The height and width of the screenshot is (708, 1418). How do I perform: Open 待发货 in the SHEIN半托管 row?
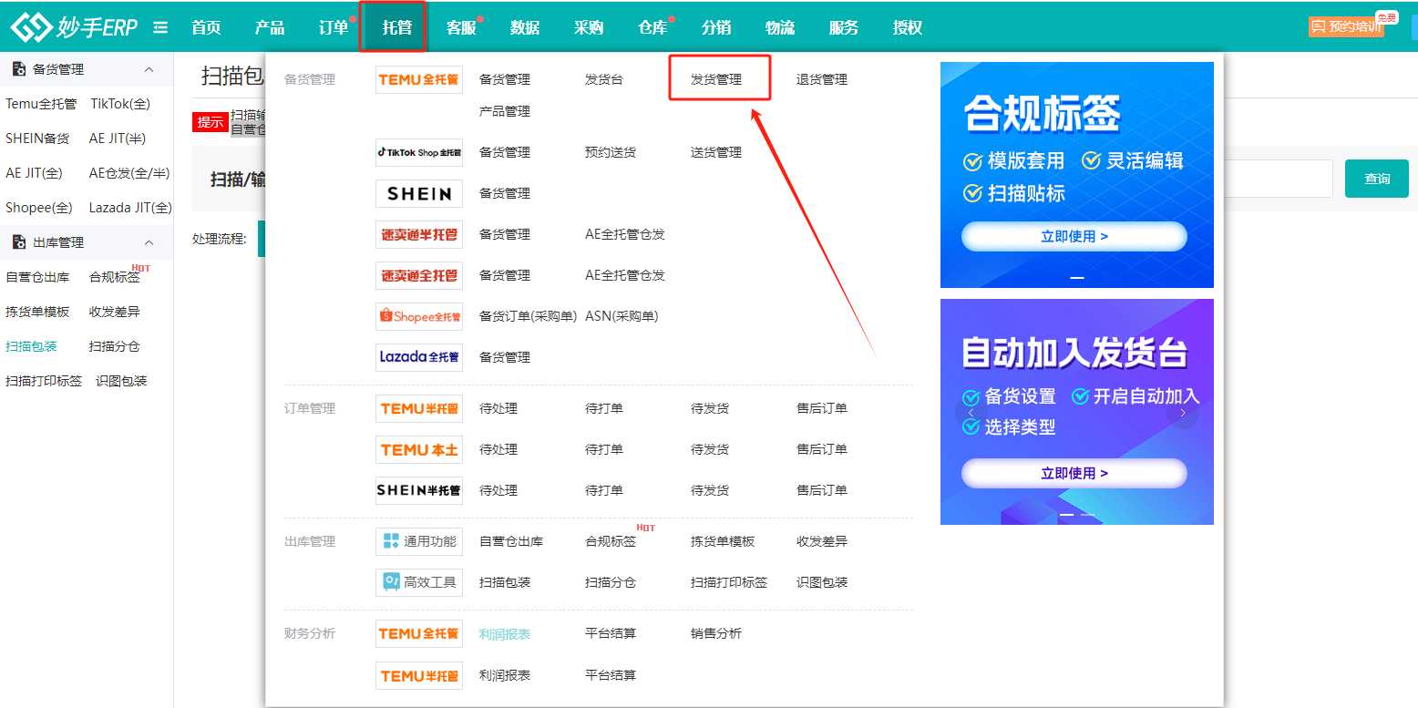pos(710,490)
